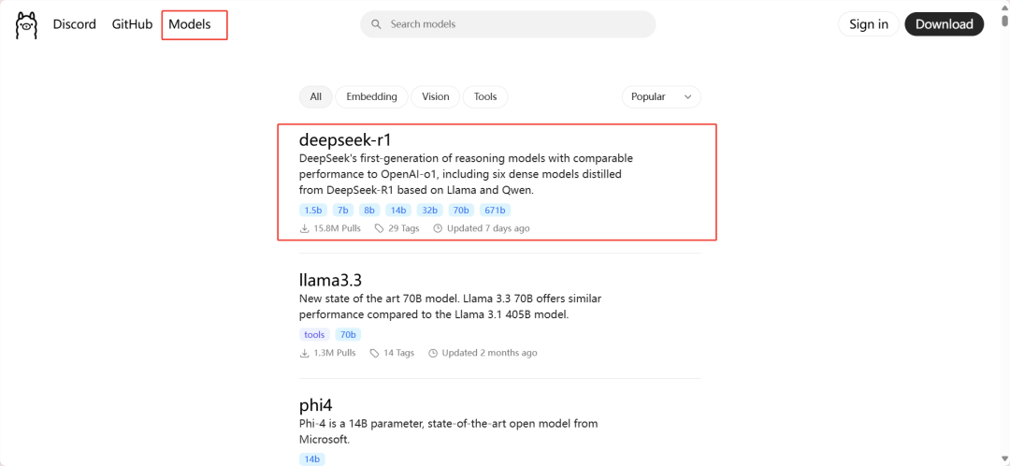Click the llama3.3 pulls download icon
Image resolution: width=1010 pixels, height=466 pixels.
coord(305,353)
